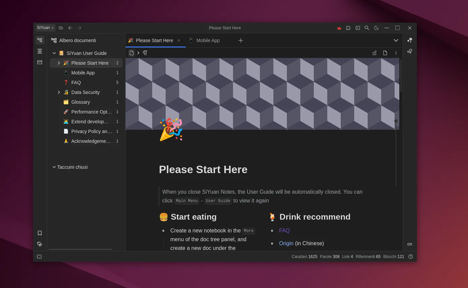Collapse the SiYuan User Guide notebook
This screenshot has height=288, width=468.
[x=54, y=53]
